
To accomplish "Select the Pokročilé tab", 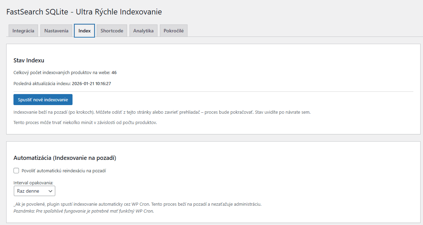I will [173, 30].
